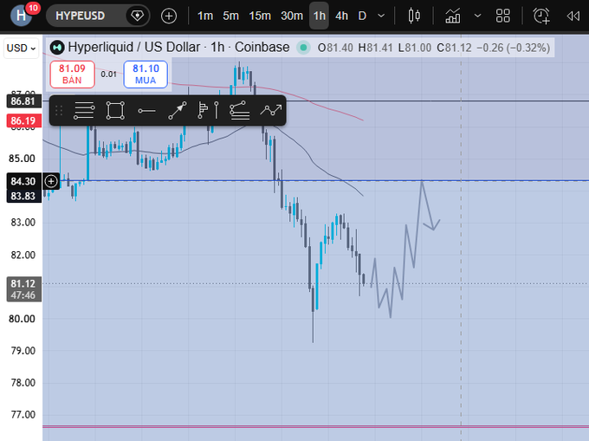Click the 81.09 BÁN sell button
This screenshot has height=441, width=589.
click(x=72, y=75)
